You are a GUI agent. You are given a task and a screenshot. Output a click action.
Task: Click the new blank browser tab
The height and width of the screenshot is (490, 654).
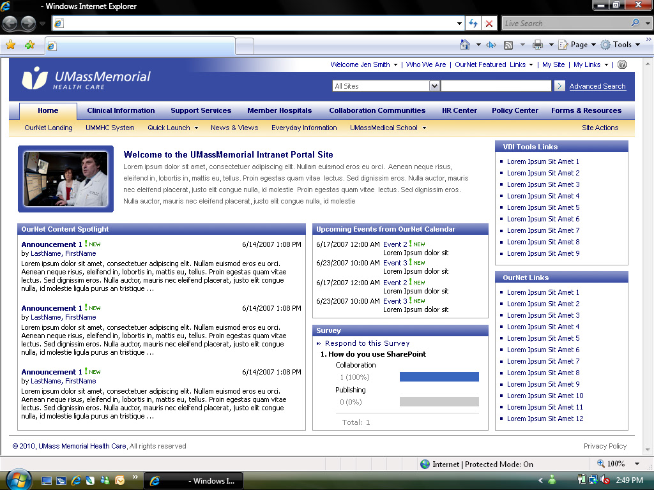point(245,46)
